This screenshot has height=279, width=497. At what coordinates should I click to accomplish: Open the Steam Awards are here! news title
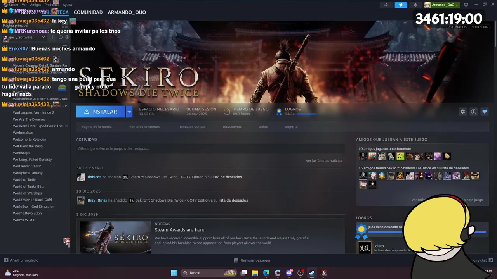tap(180, 230)
